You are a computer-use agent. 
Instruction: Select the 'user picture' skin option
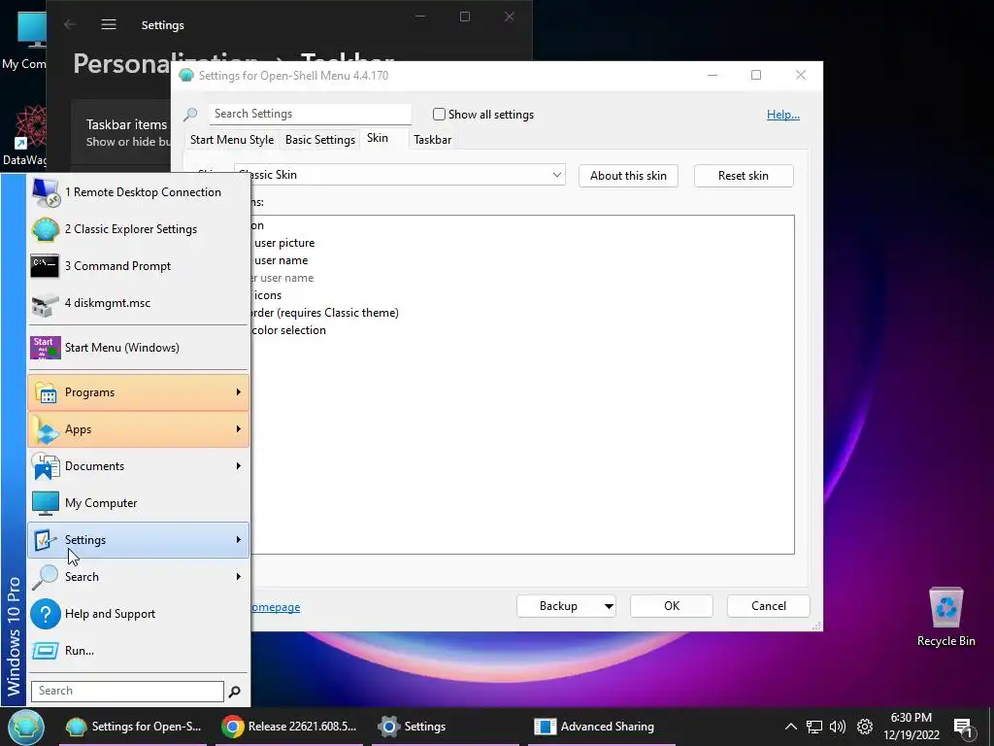pos(284,243)
